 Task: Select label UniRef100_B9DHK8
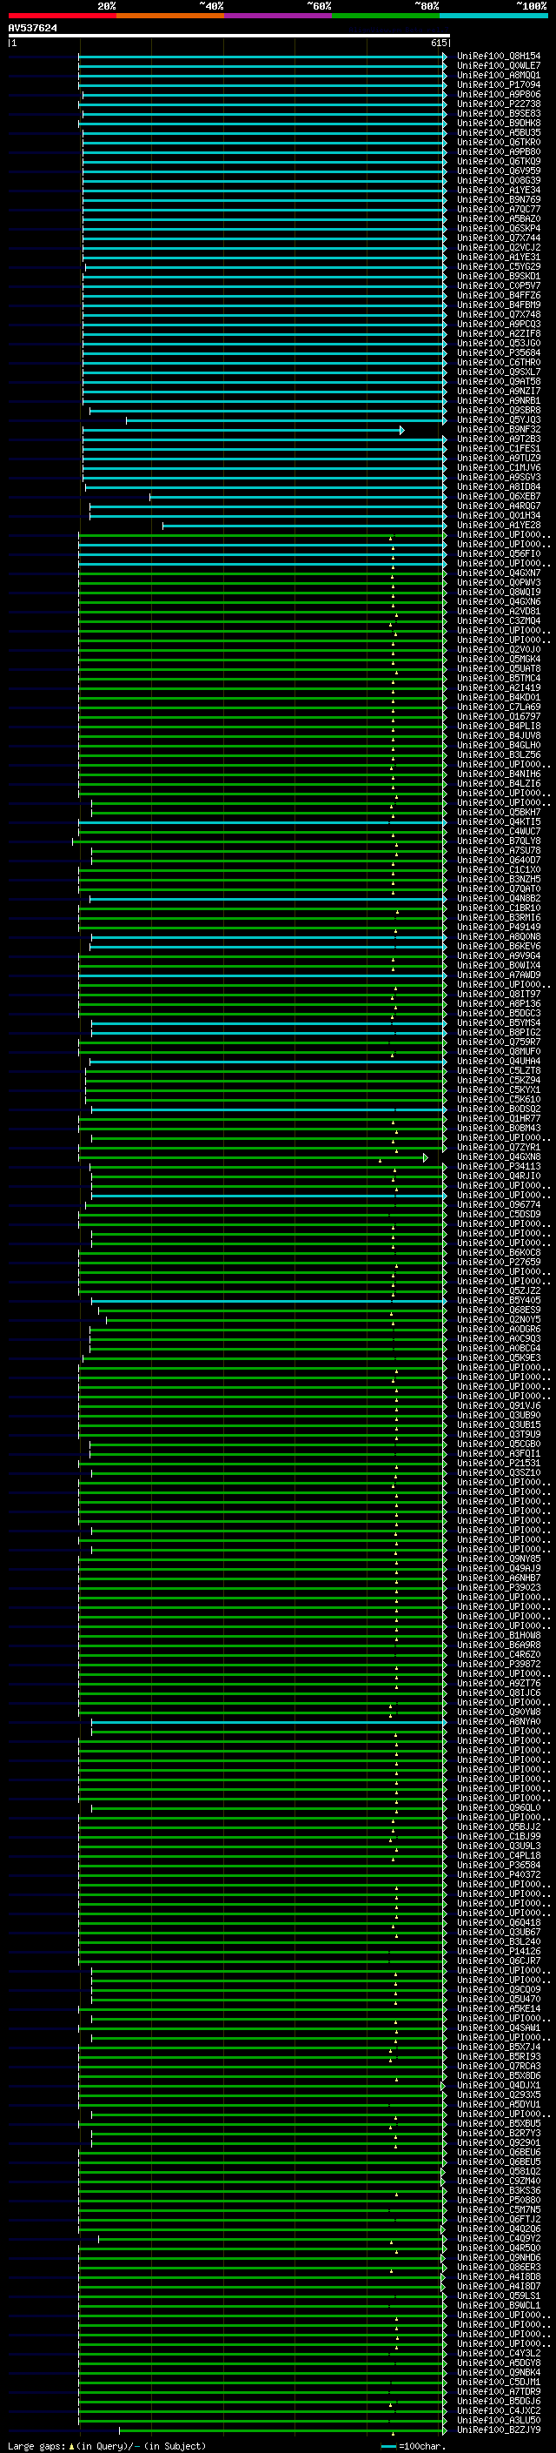[499, 123]
